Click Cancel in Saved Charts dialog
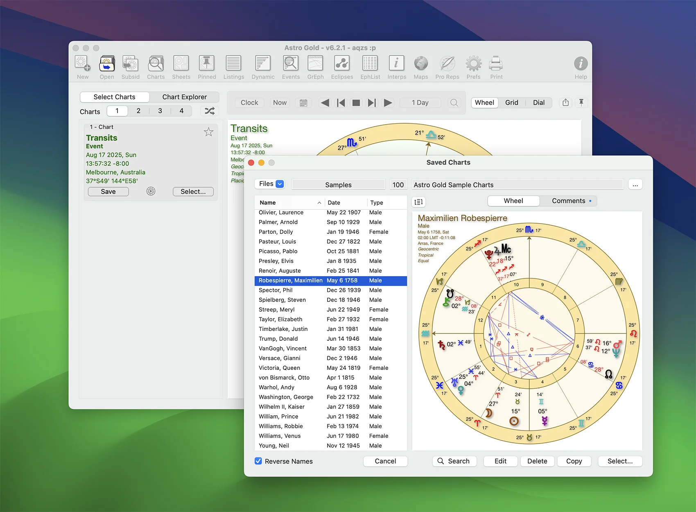 (x=385, y=461)
